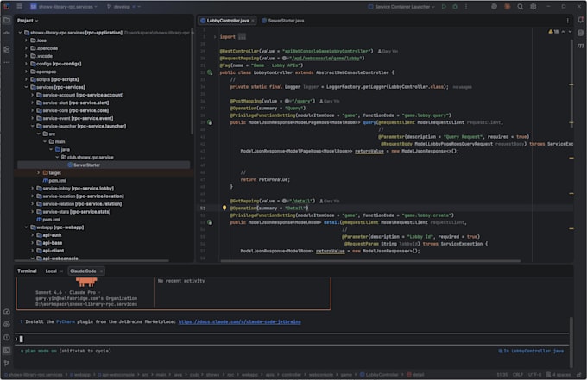This screenshot has height=380, width=587.
Task: Select the Local terminal tab
Action: point(51,271)
